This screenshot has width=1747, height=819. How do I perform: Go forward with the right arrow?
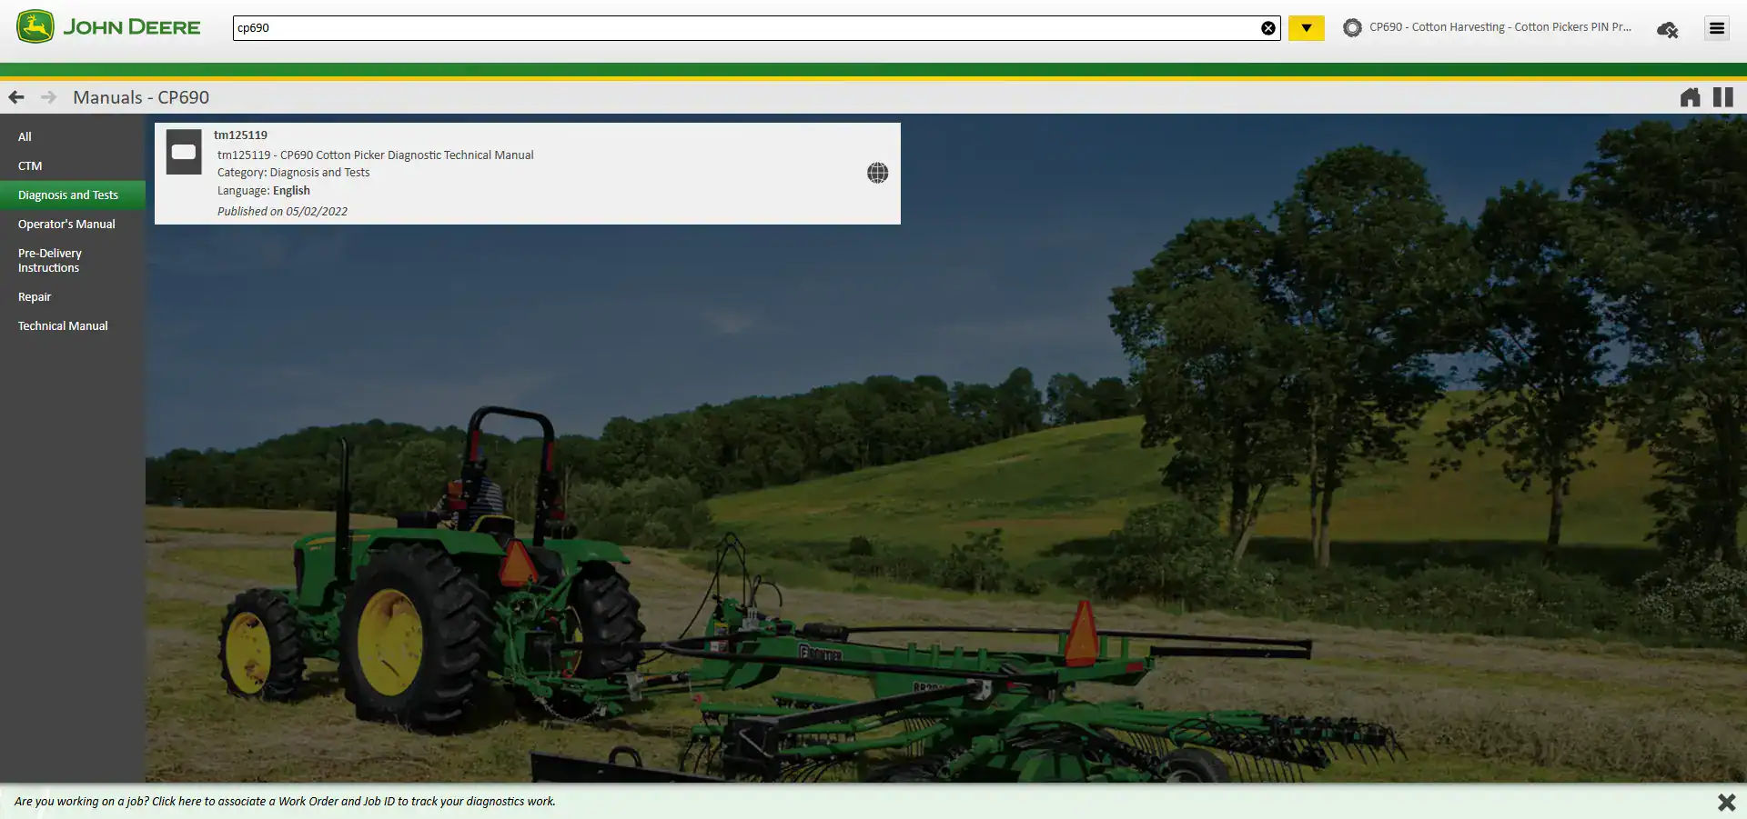pyautogui.click(x=48, y=97)
